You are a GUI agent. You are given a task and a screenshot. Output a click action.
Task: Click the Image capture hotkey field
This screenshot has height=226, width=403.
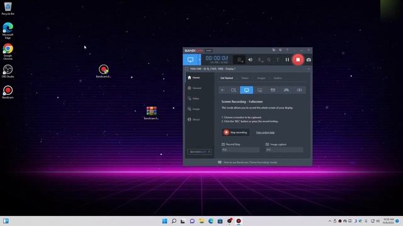point(284,149)
